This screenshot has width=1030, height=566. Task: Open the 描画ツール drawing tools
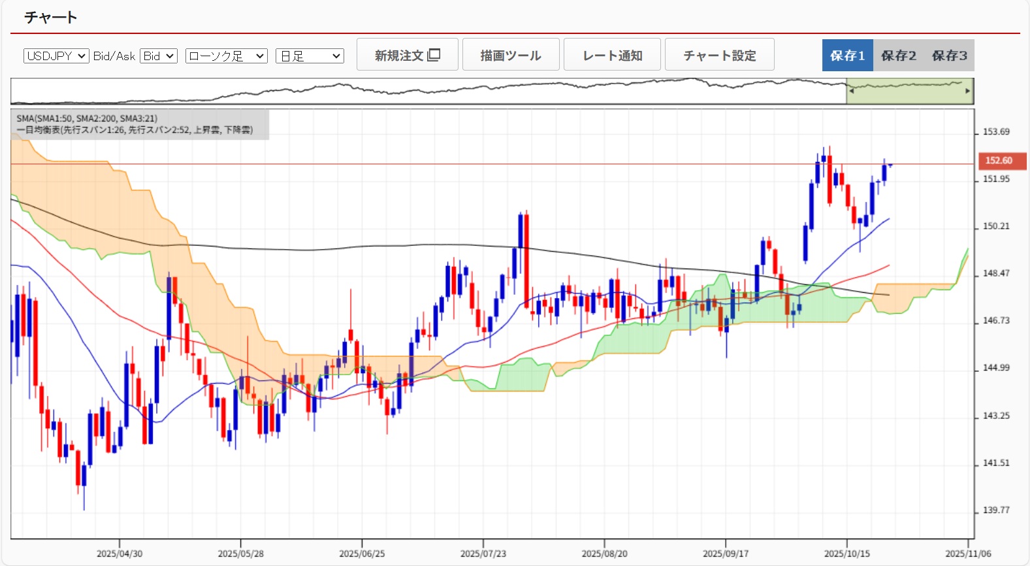click(511, 55)
